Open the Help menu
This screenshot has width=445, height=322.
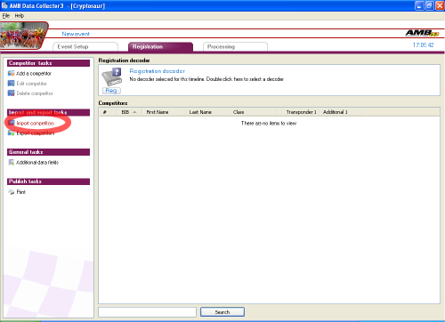tap(20, 16)
